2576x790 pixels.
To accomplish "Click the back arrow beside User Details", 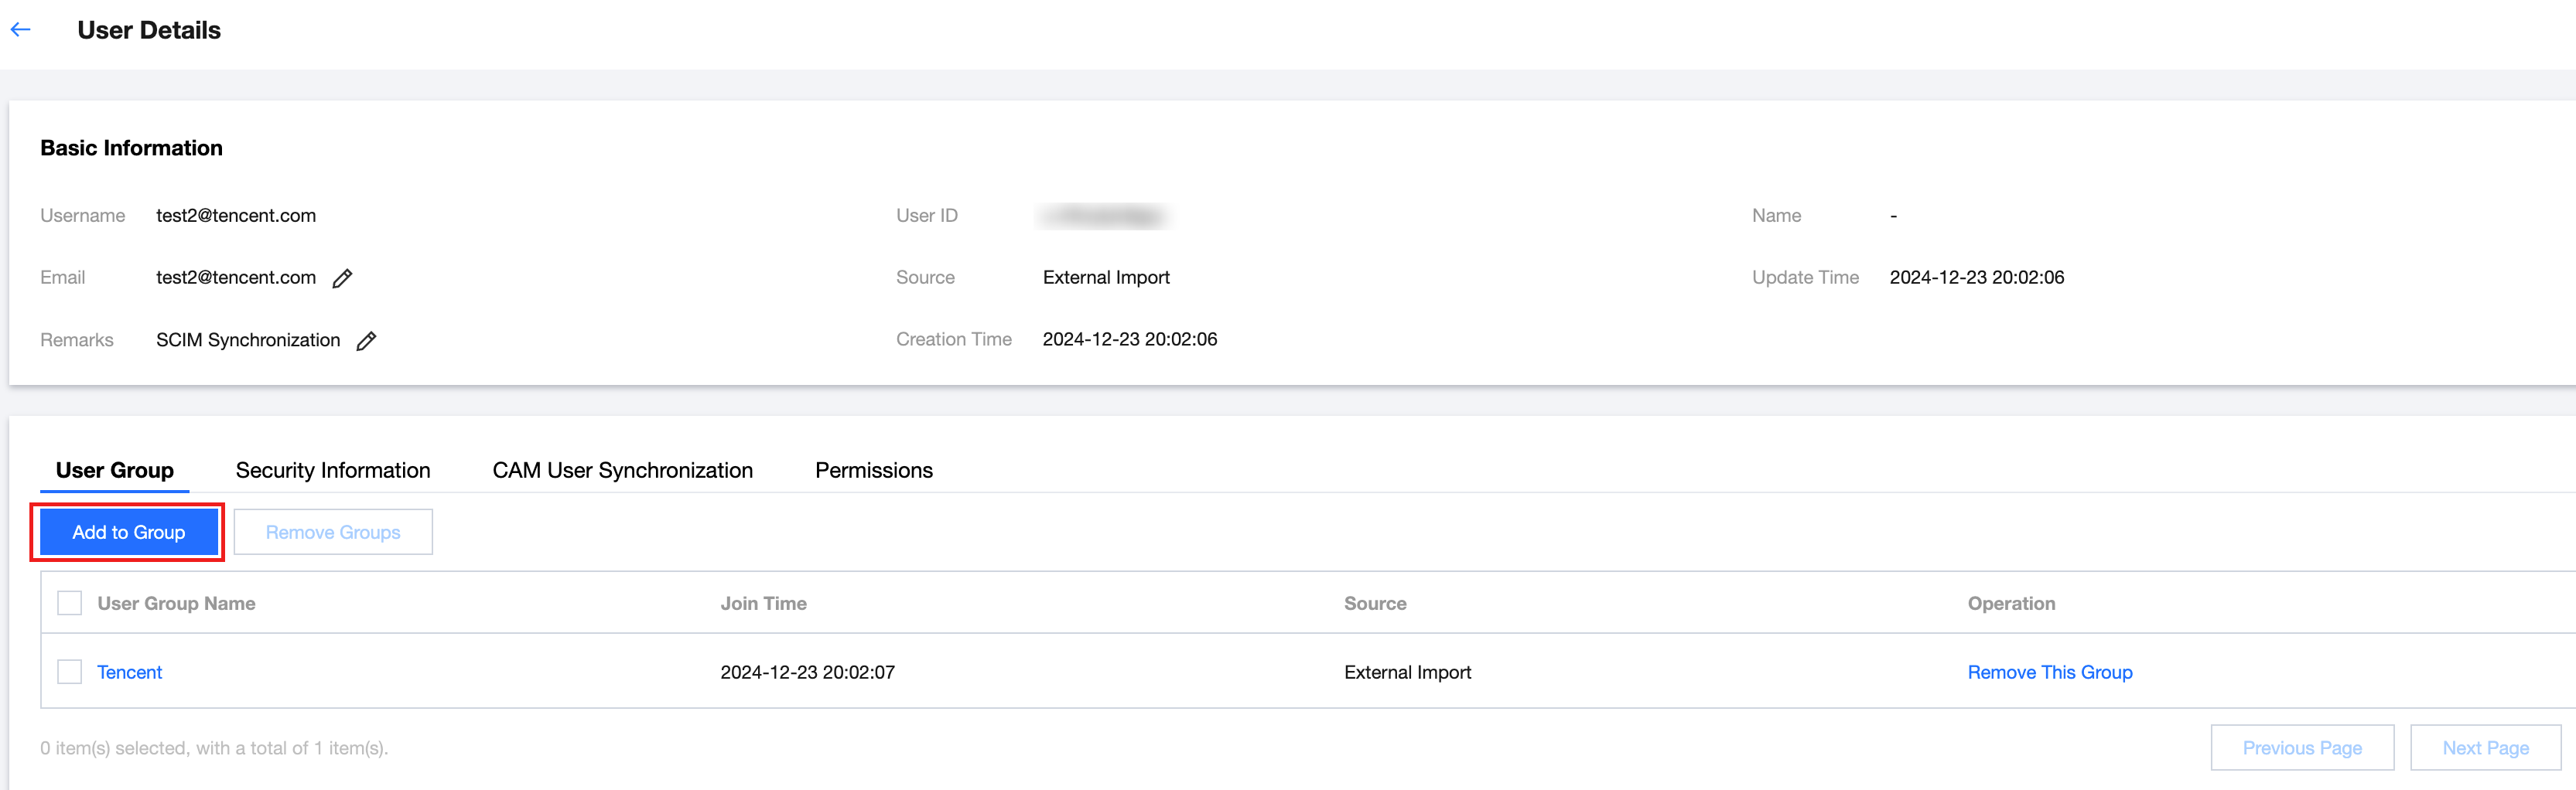I will [x=21, y=30].
